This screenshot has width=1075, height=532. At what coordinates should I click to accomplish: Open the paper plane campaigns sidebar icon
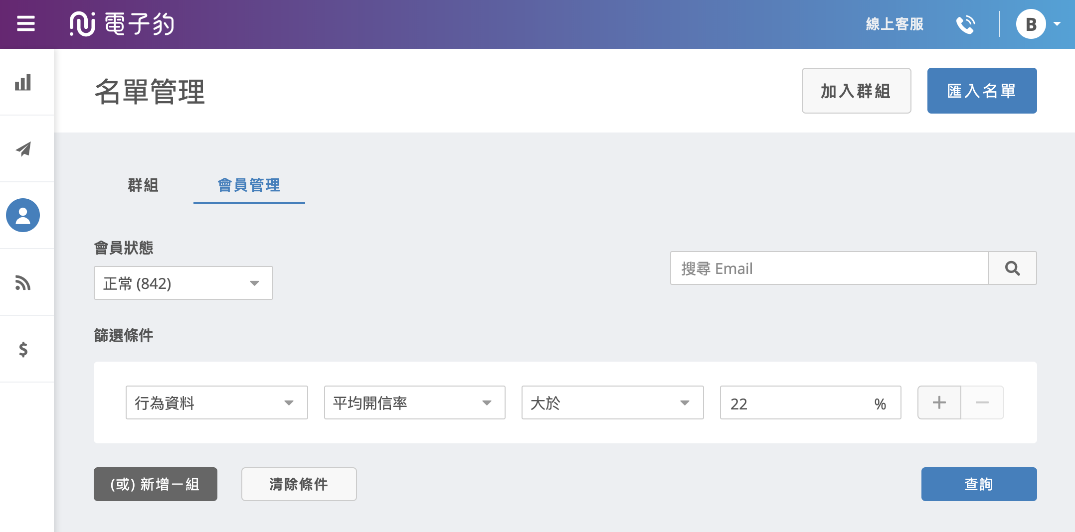click(x=23, y=149)
